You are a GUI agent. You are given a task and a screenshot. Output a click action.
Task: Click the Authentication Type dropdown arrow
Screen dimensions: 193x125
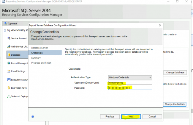pos(150,77)
